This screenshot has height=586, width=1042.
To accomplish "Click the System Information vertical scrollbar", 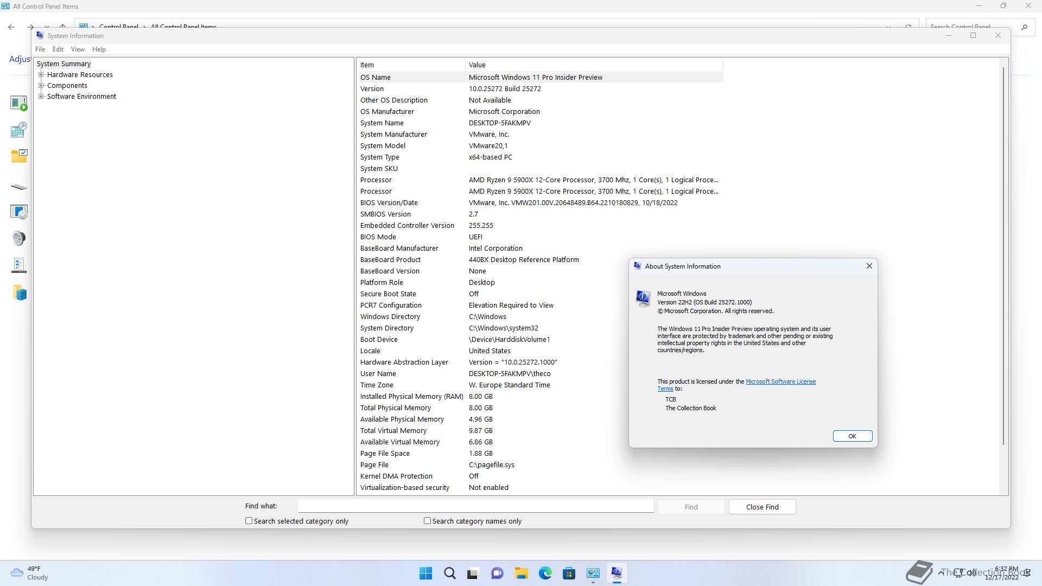I will (x=1003, y=255).
